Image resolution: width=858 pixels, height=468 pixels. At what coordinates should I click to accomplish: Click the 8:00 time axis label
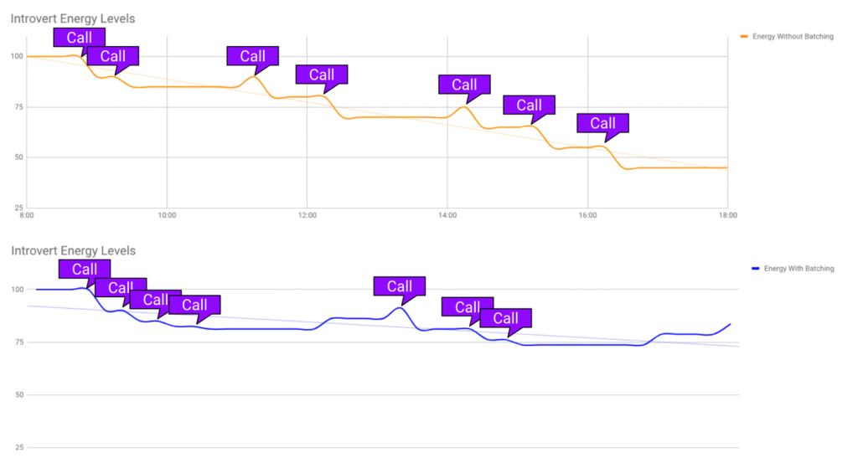[27, 215]
